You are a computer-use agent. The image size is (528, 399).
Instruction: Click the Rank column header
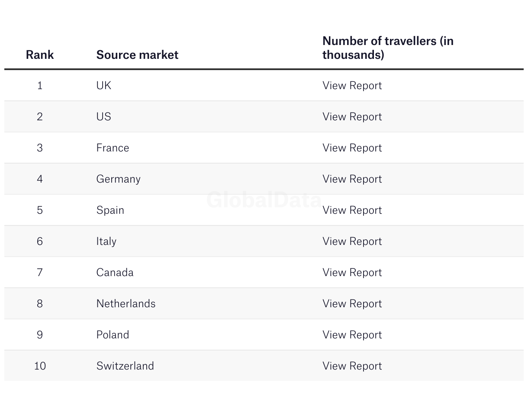click(x=40, y=55)
